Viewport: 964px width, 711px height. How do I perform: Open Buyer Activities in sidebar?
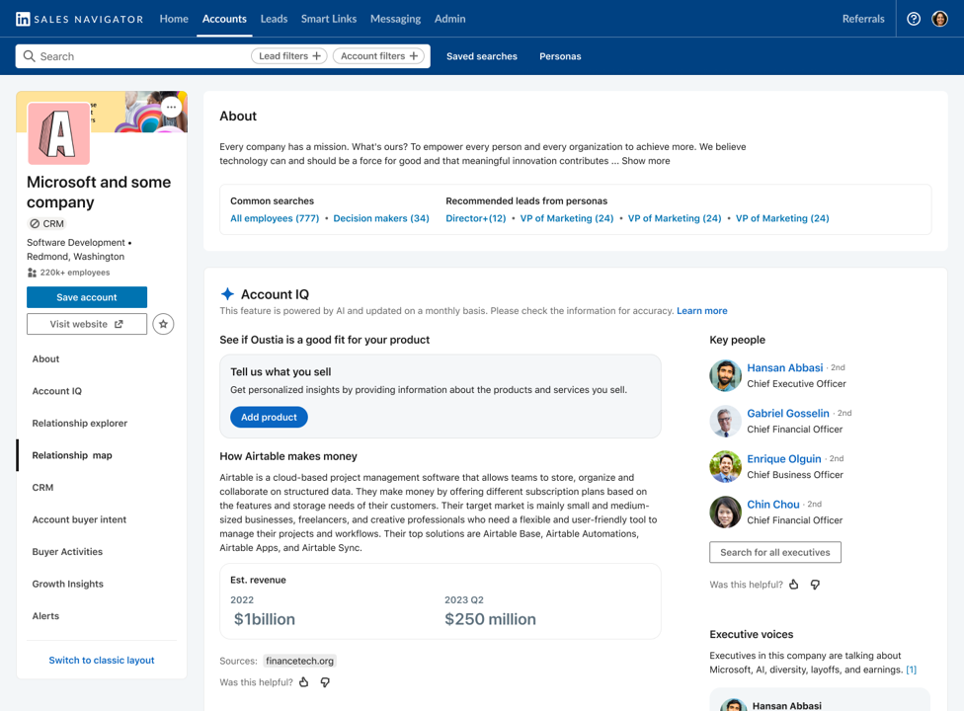pyautogui.click(x=67, y=552)
